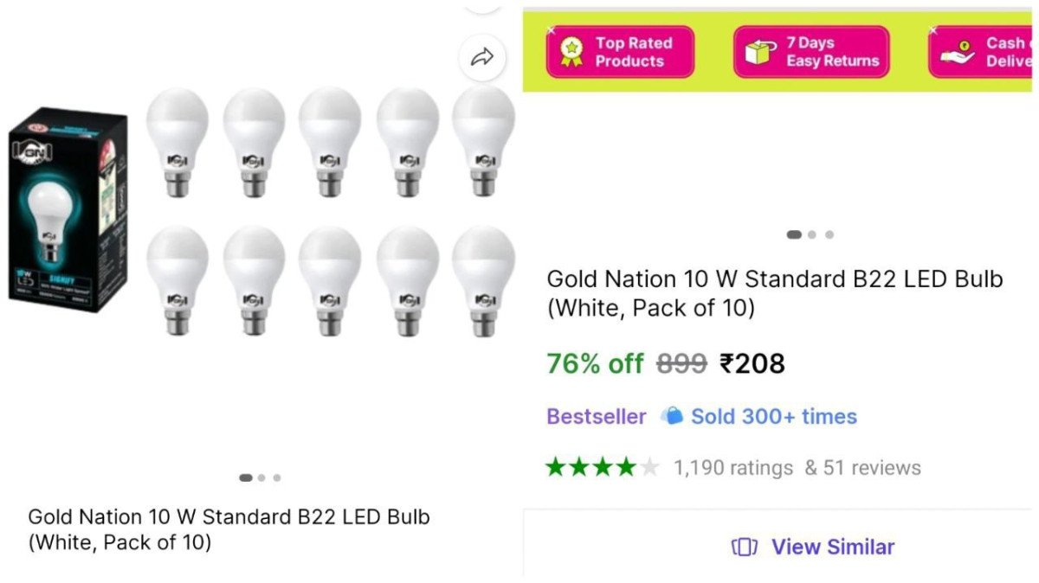
Task: Tap the Top Rated Products badge icon
Action: coord(571,52)
